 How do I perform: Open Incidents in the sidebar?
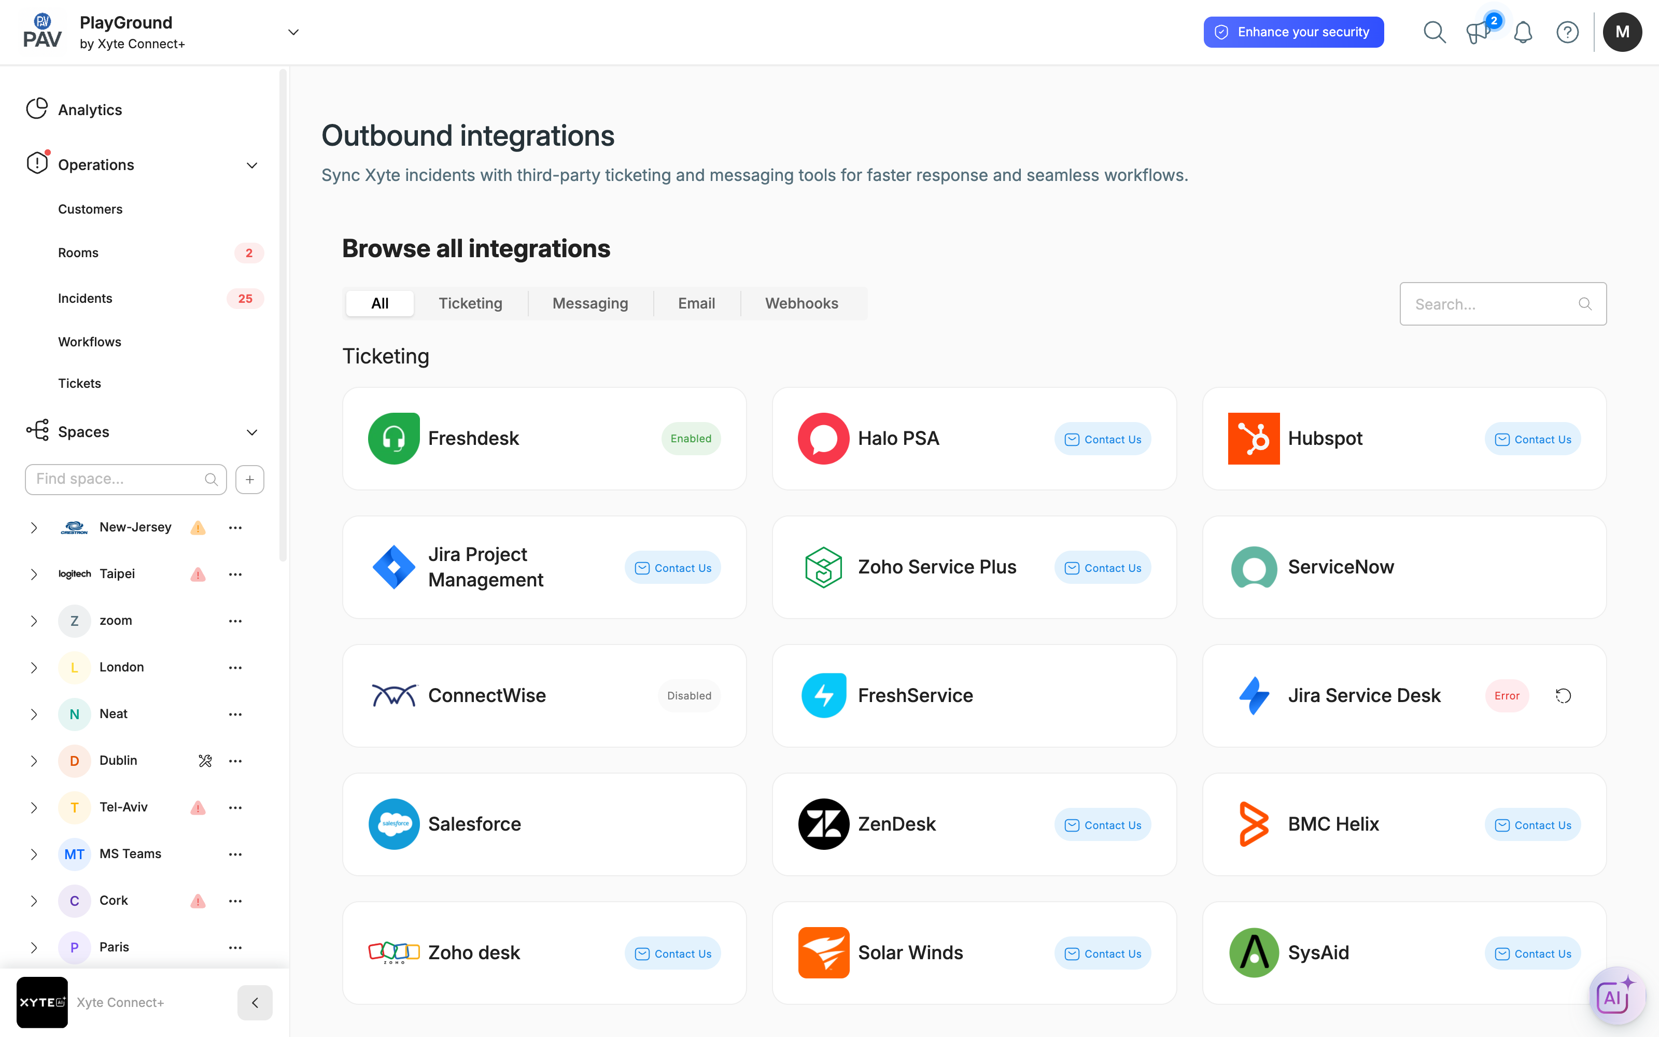tap(85, 298)
